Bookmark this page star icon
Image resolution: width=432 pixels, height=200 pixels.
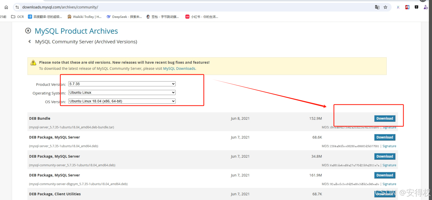pyautogui.click(x=385, y=7)
